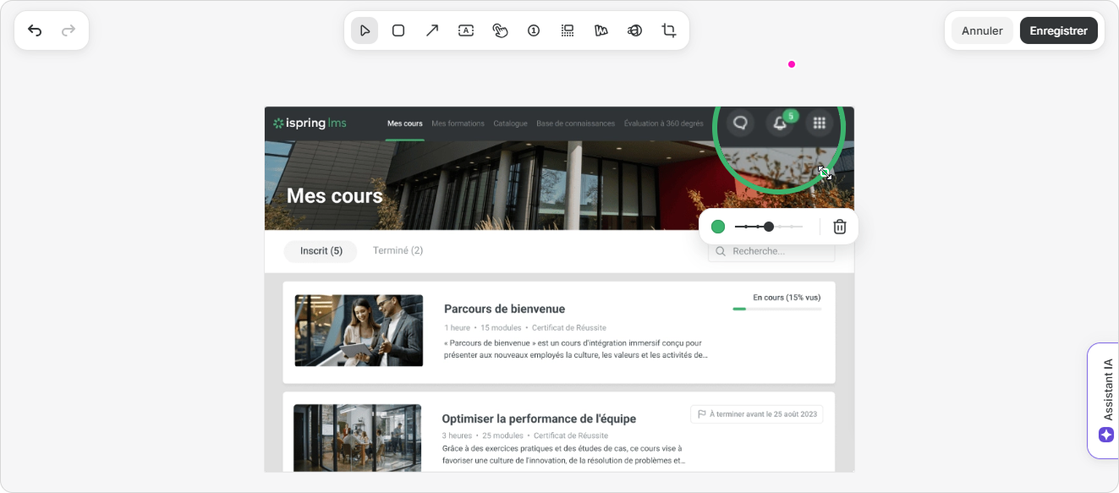Activate the click gesture hand tool
Screen dimensions: 1119x493
point(500,30)
